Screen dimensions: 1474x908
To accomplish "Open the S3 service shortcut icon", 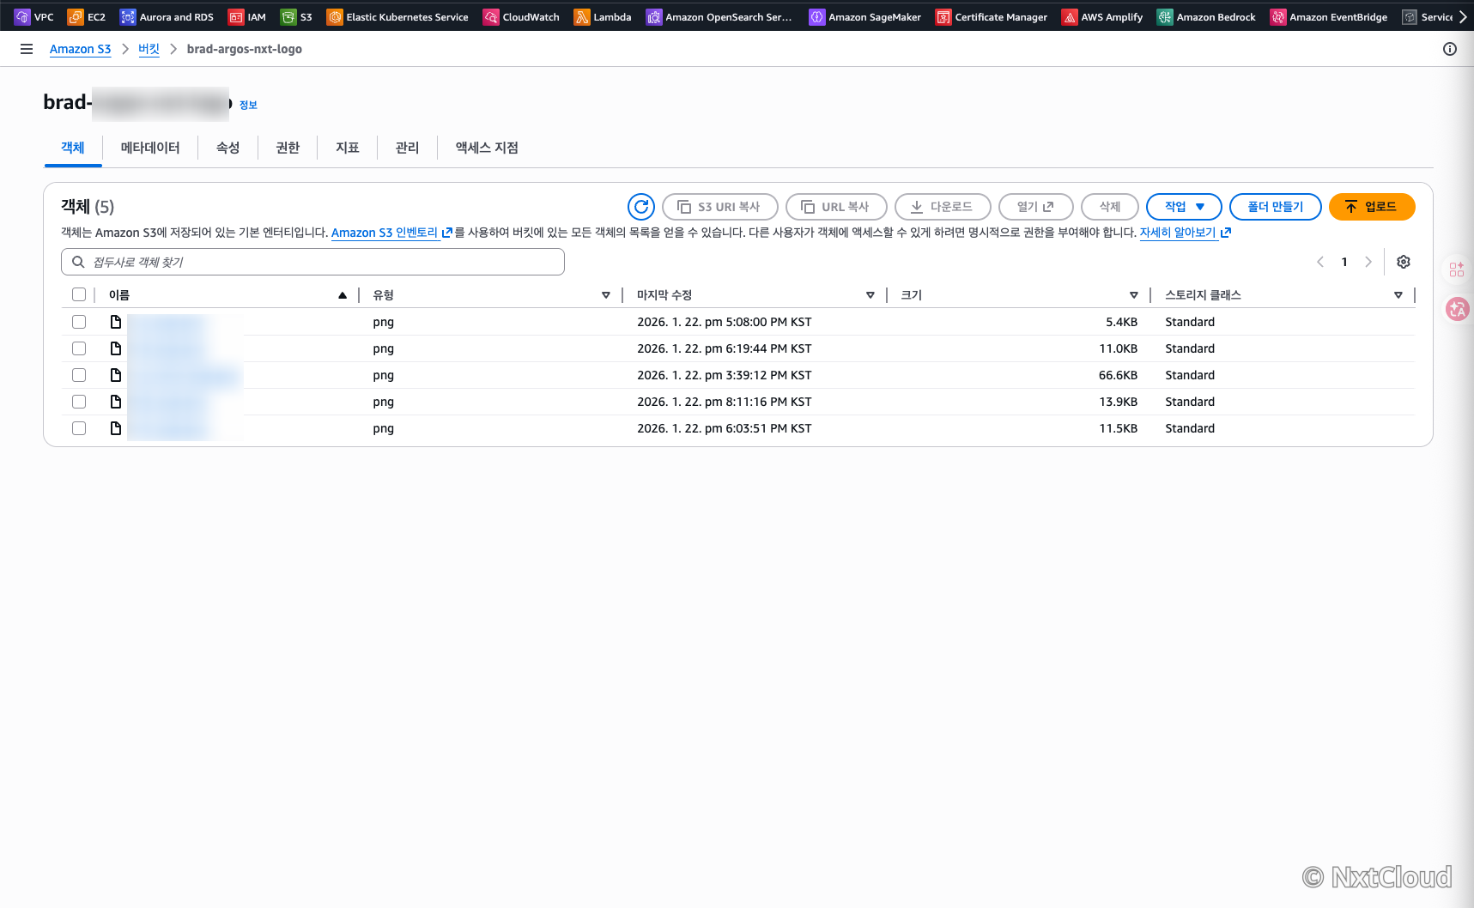I will pos(288,17).
